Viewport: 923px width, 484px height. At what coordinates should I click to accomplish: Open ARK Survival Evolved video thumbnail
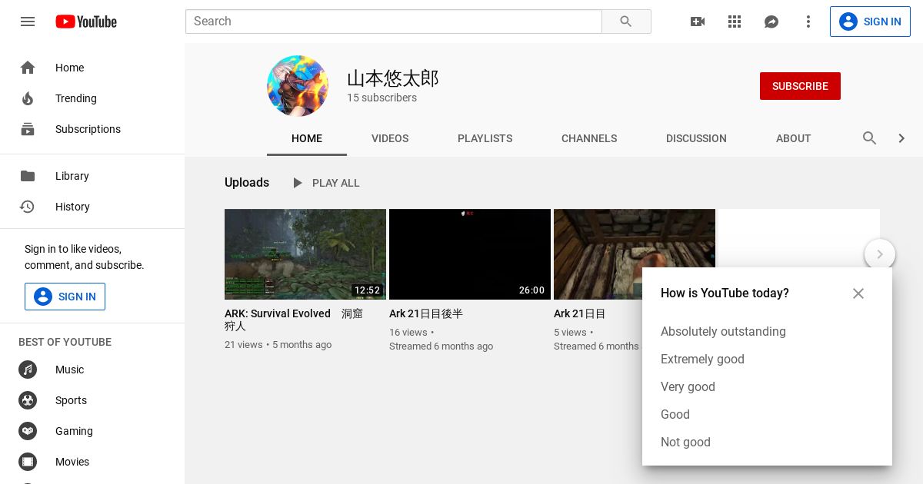coord(305,254)
